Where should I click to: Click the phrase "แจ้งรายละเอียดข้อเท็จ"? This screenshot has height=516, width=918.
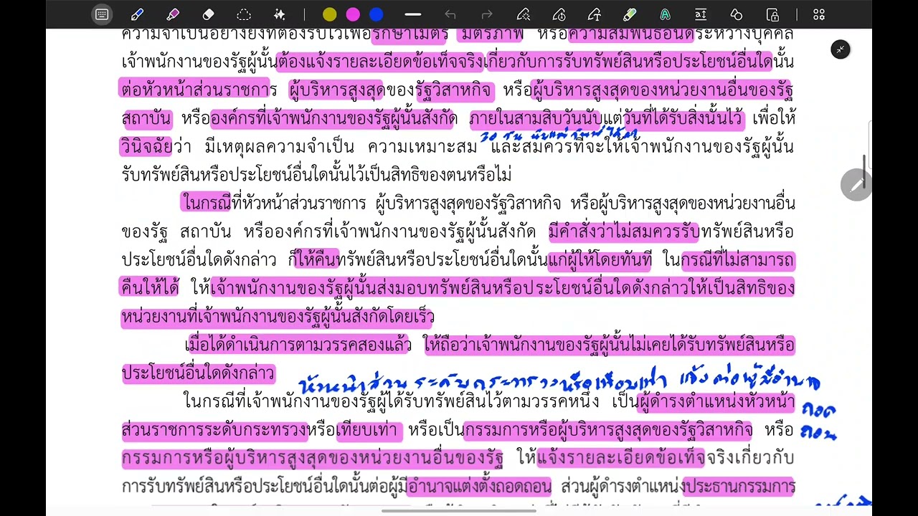pos(620,458)
